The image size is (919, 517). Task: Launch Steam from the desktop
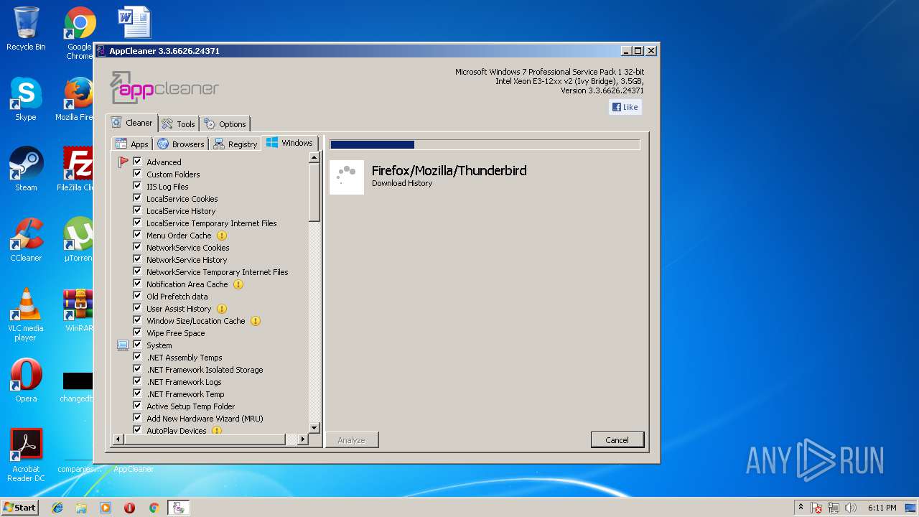[x=26, y=169]
